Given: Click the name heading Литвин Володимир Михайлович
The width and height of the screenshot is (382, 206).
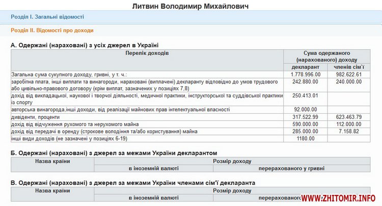Looking at the screenshot, I should [x=190, y=6].
